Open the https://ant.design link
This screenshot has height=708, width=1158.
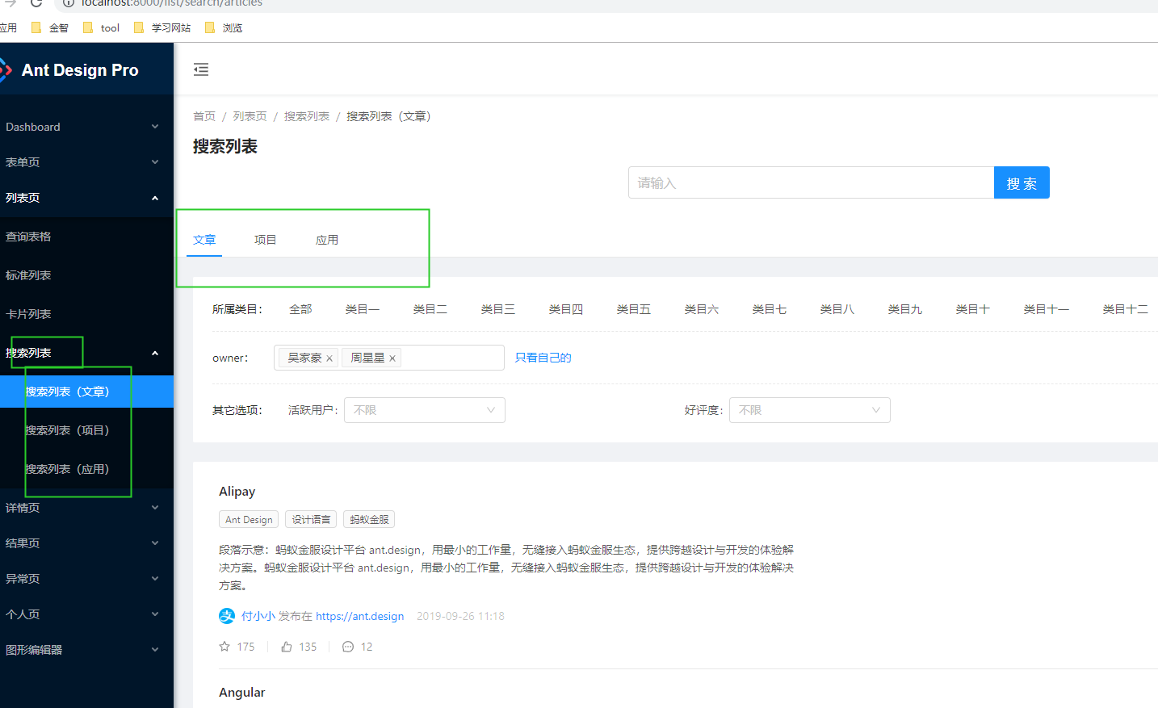(360, 616)
